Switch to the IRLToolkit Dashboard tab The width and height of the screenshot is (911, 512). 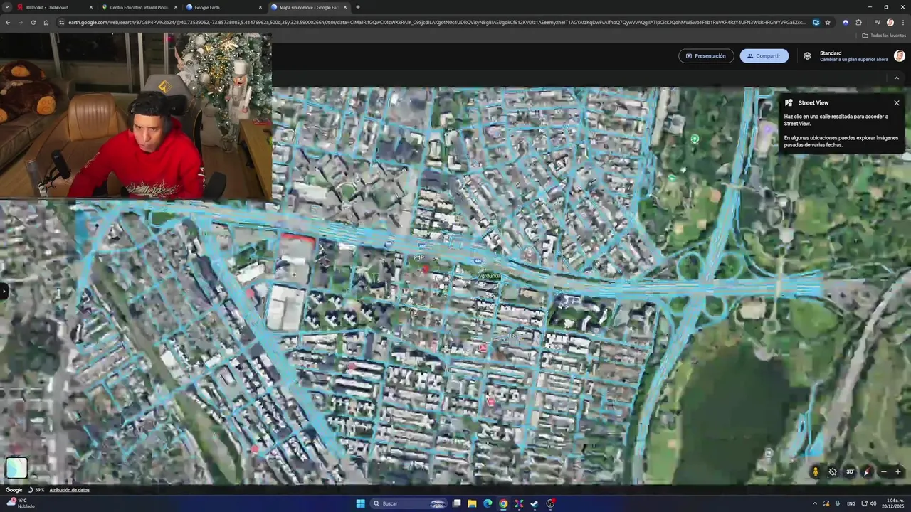(55, 7)
